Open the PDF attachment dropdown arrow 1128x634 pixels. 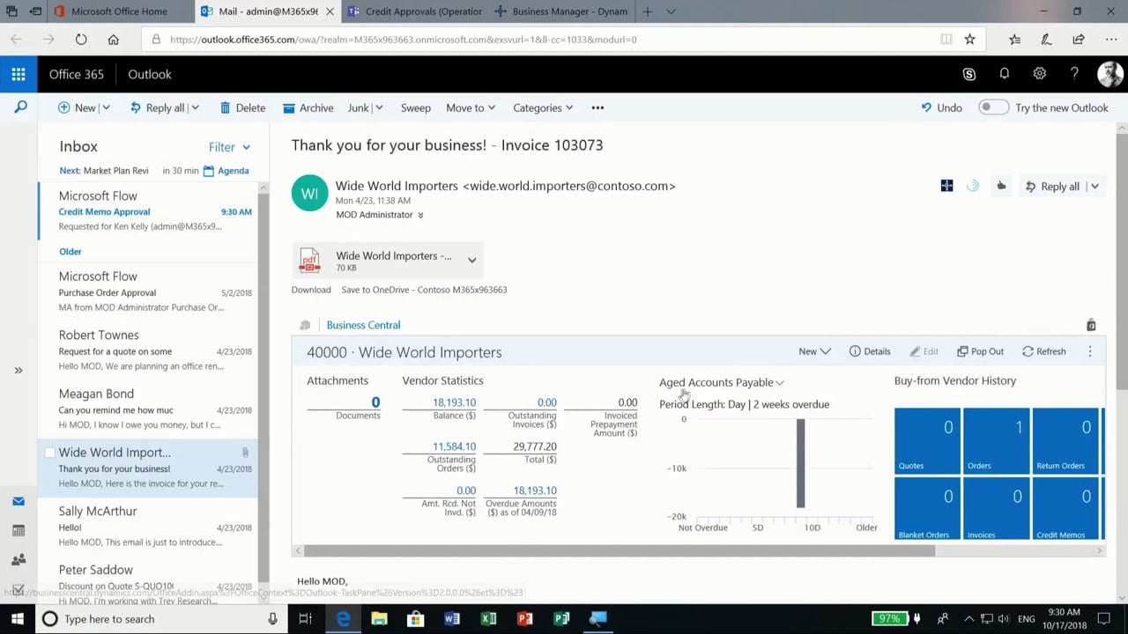point(471,261)
